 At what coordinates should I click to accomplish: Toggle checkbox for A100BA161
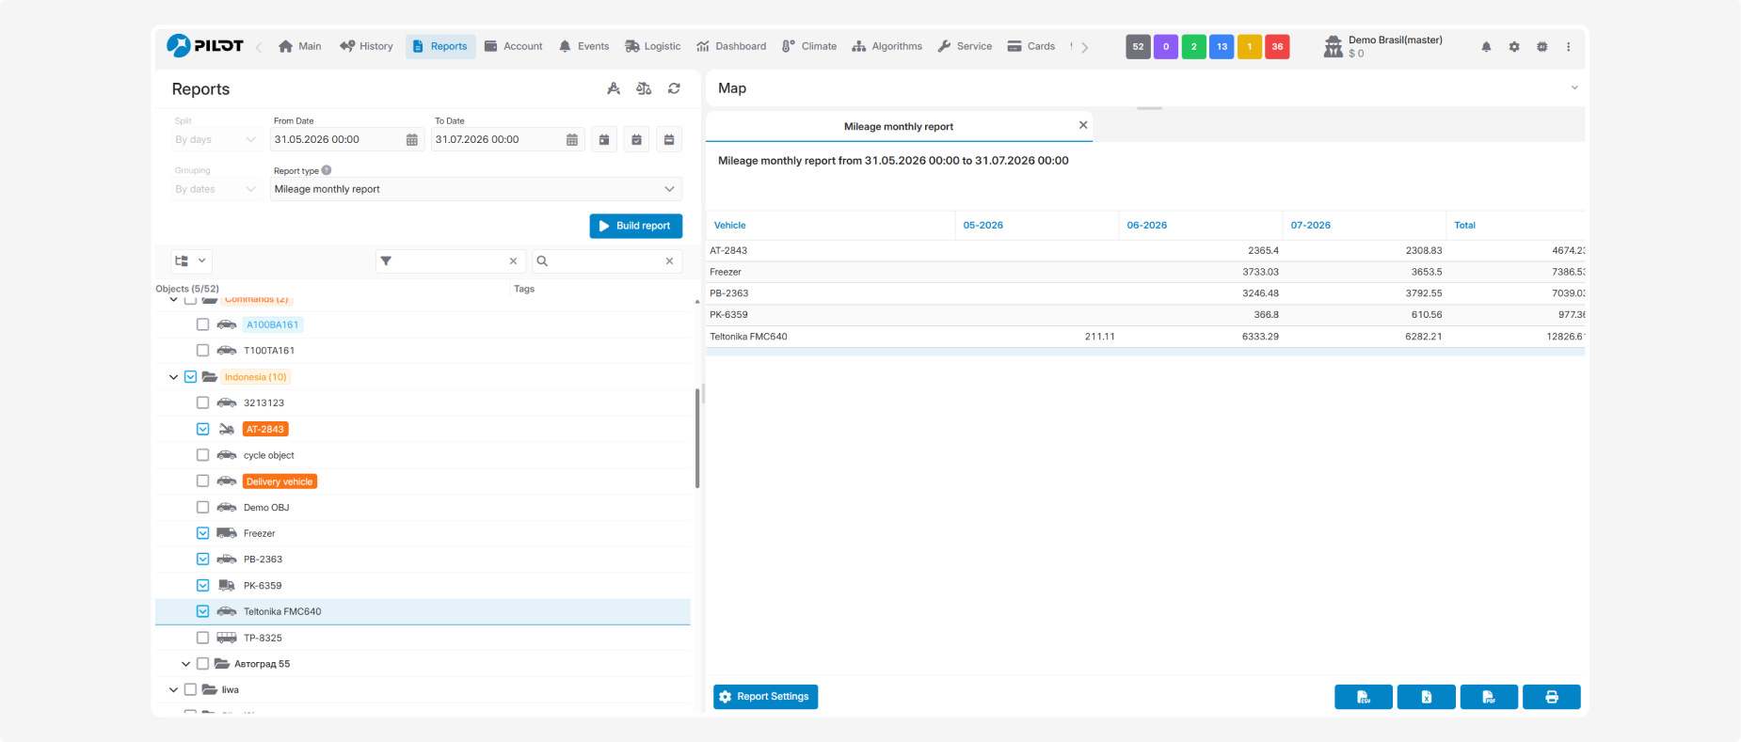coord(202,324)
